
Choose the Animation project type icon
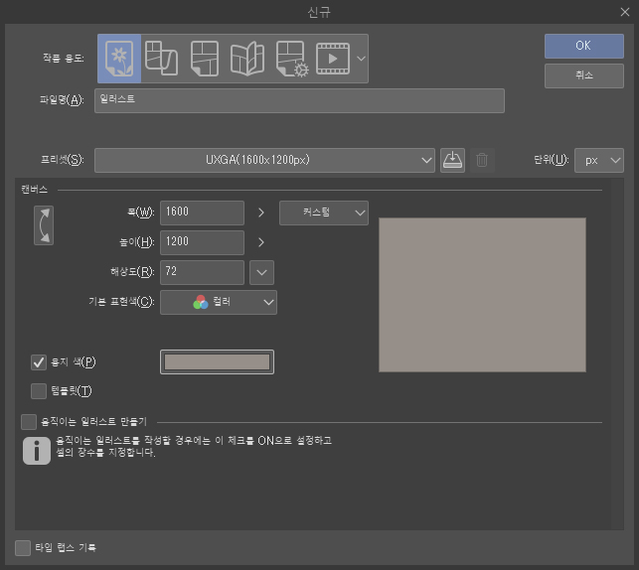333,59
